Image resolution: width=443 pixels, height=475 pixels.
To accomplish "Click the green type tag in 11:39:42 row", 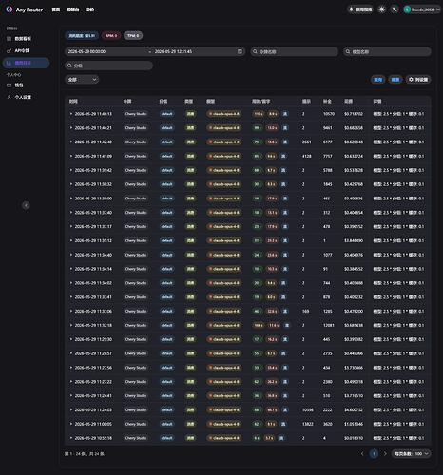I will point(190,170).
